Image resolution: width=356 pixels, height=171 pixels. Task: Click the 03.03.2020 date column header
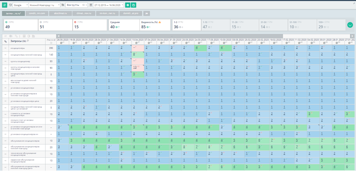(x=238, y=41)
